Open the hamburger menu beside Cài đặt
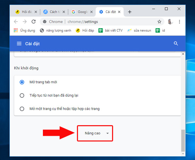 (x=19, y=44)
